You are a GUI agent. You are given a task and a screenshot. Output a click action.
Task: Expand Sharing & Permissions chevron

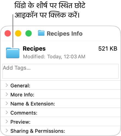[7, 131]
